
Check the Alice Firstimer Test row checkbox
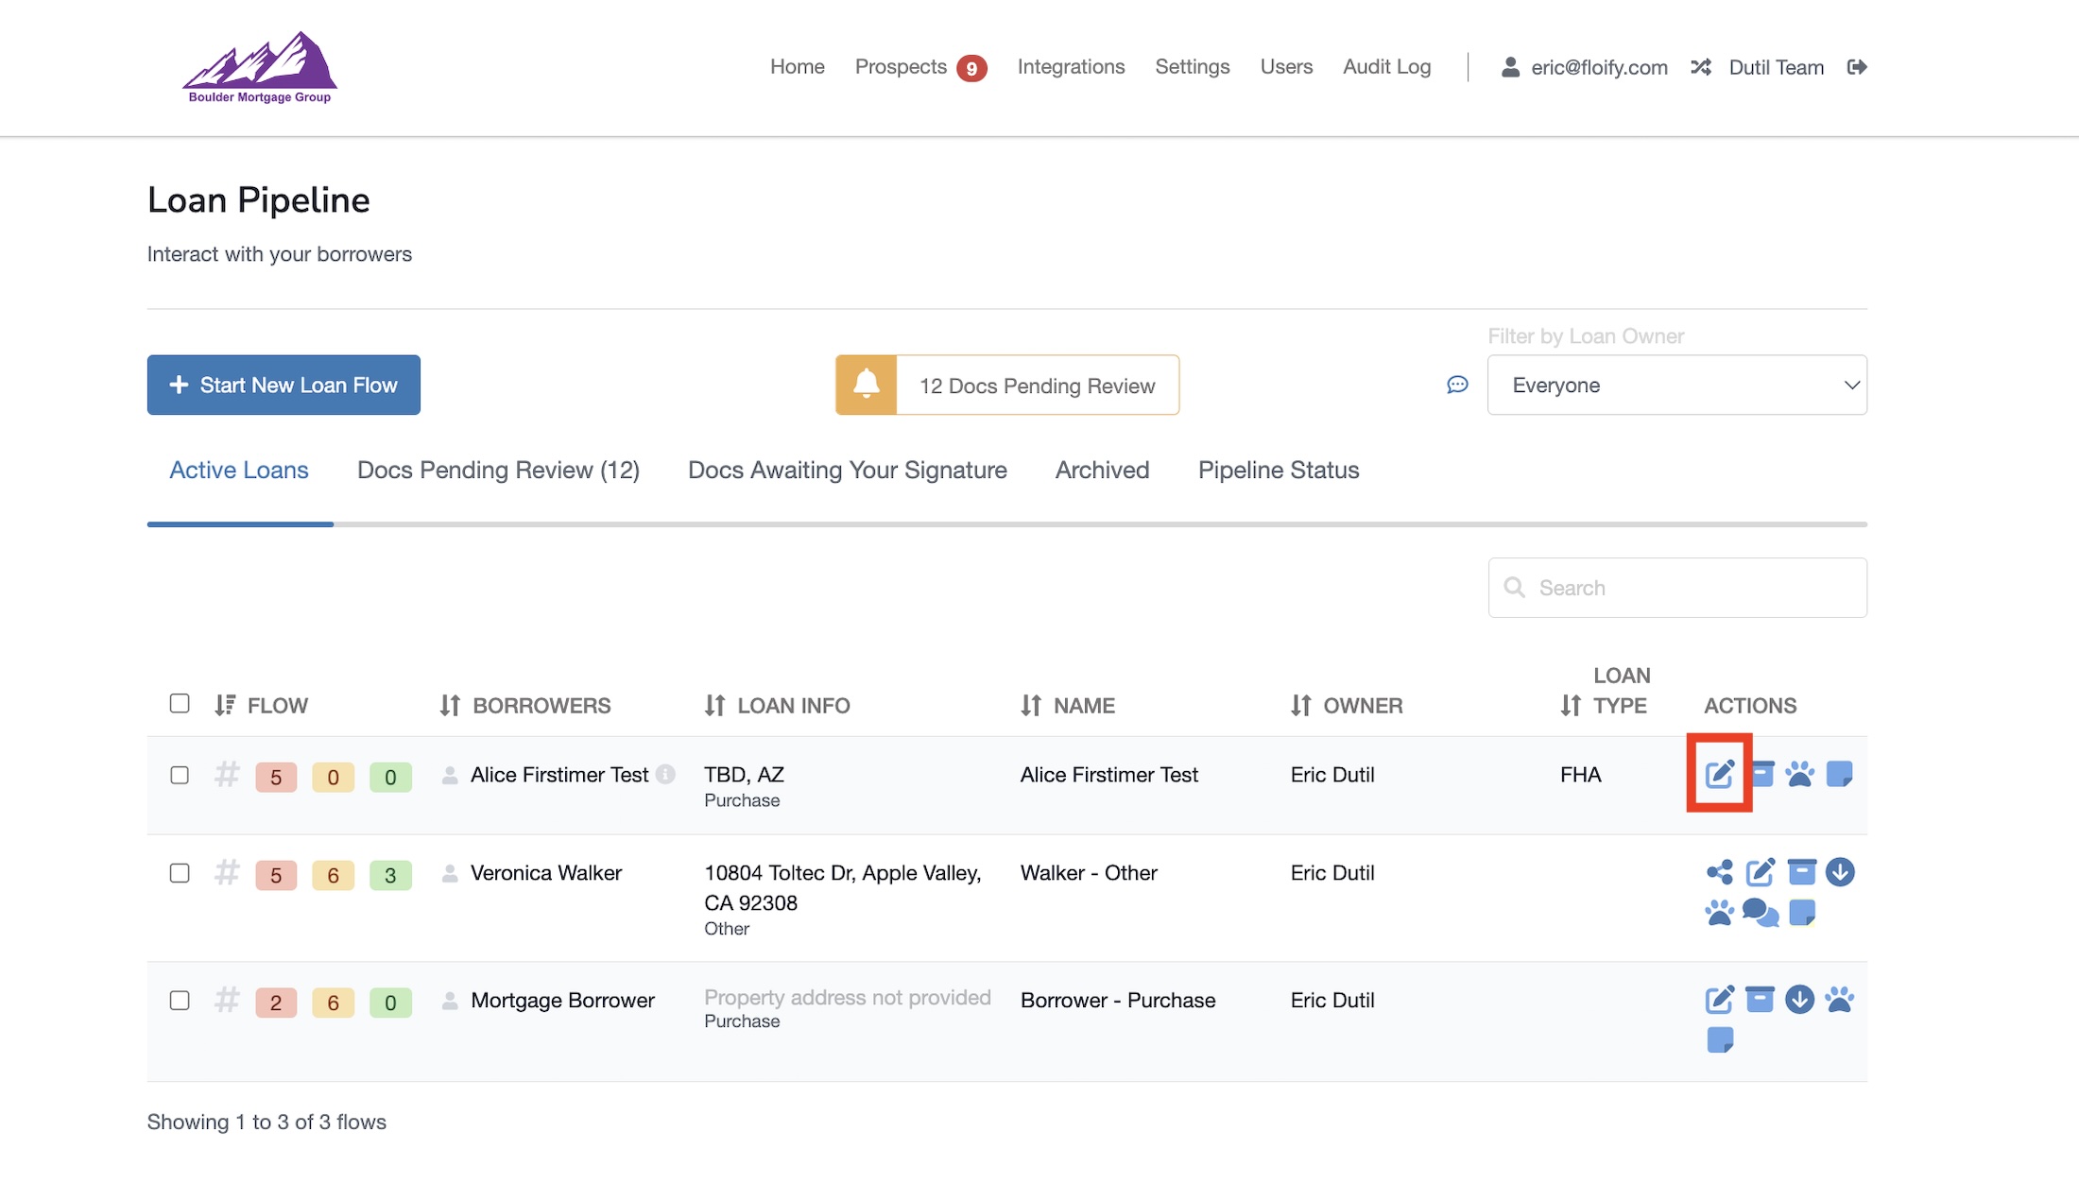[x=180, y=776]
